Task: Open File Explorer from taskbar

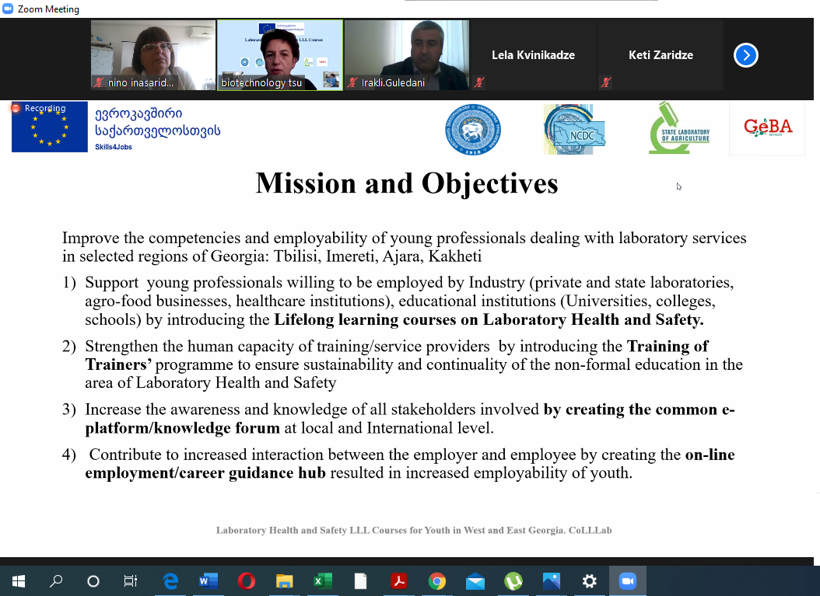Action: (285, 581)
